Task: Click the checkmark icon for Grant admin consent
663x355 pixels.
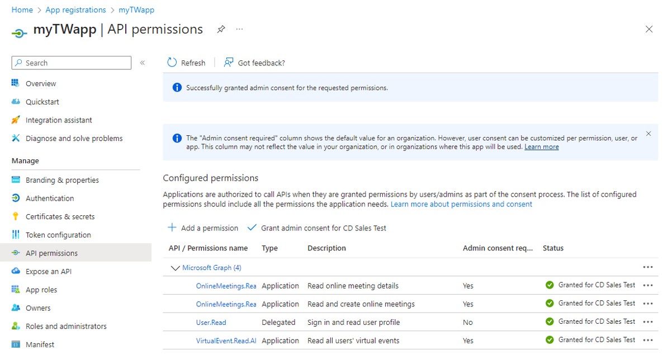Action: click(x=252, y=228)
